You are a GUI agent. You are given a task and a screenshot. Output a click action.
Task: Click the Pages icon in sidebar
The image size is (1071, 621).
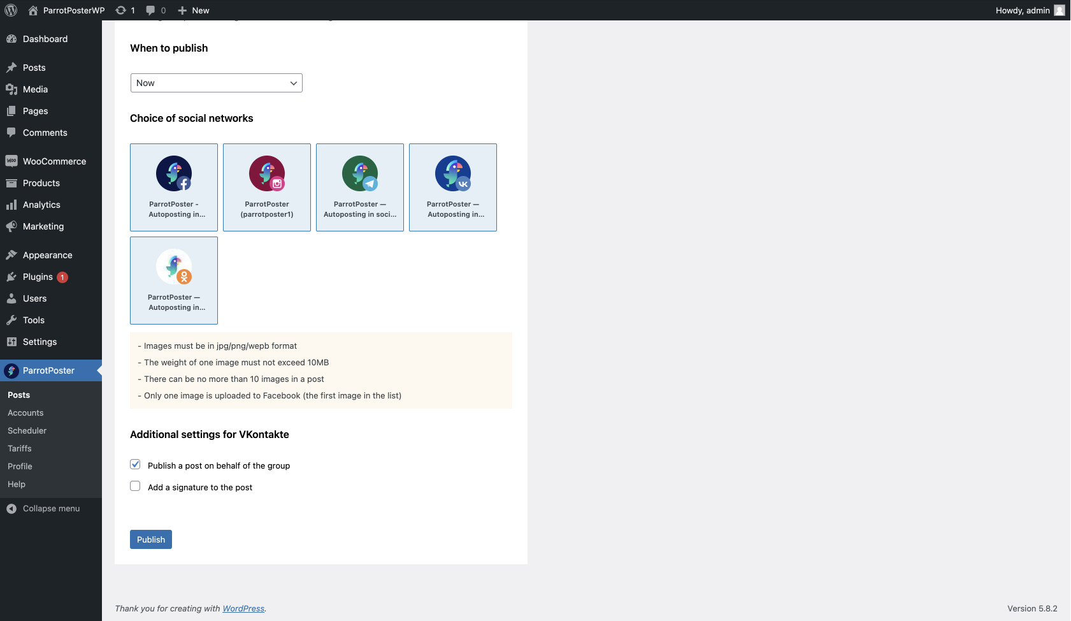(11, 111)
